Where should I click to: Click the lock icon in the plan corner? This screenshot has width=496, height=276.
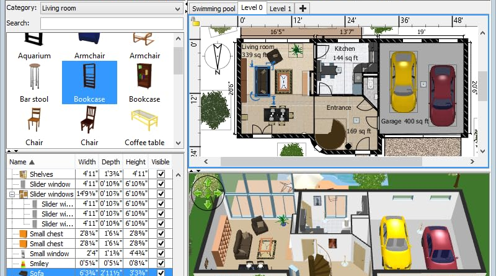[195, 20]
